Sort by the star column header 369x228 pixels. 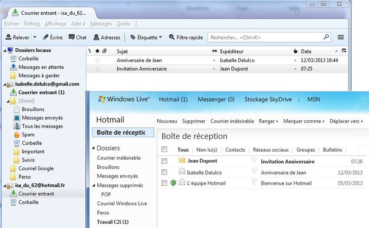[x=97, y=51]
